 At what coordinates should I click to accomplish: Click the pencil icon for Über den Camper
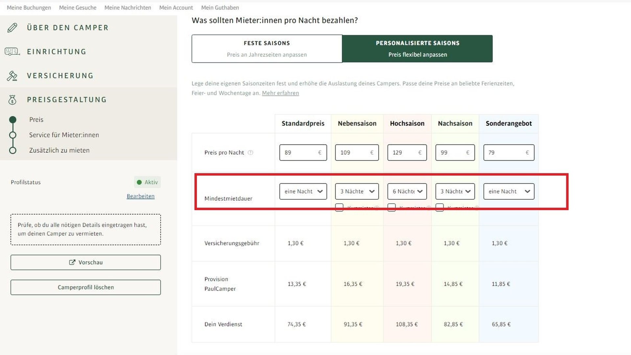click(12, 28)
